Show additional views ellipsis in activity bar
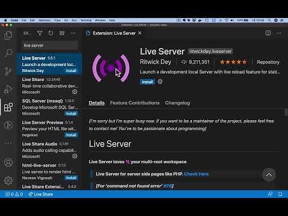 tap(8, 143)
